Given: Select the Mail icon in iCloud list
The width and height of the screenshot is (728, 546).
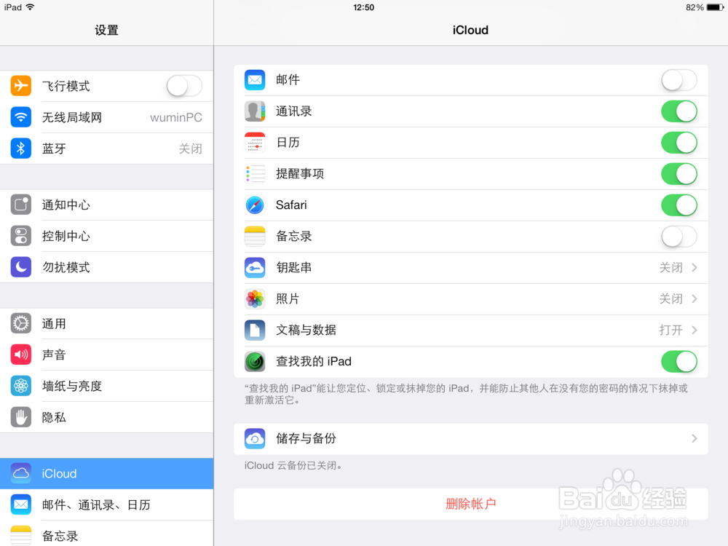Looking at the screenshot, I should click(x=255, y=80).
